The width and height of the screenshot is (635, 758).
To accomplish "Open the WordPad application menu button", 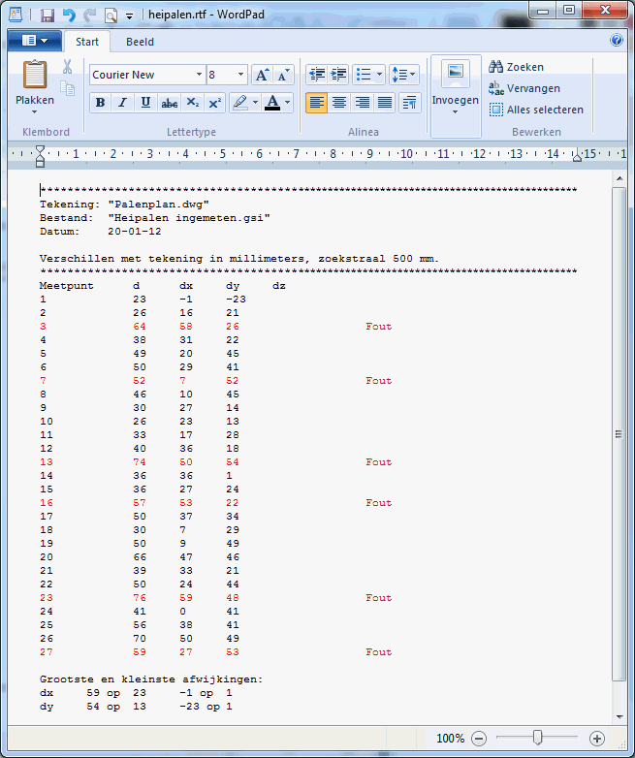I will point(35,41).
